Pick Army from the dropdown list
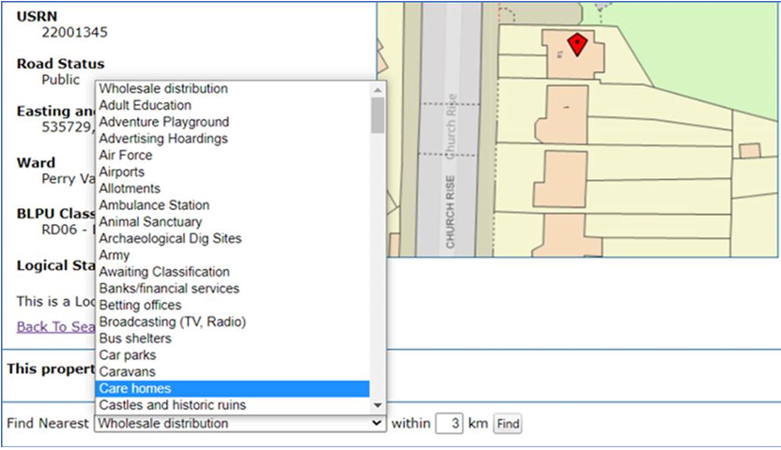The height and width of the screenshot is (450, 781). (232, 255)
